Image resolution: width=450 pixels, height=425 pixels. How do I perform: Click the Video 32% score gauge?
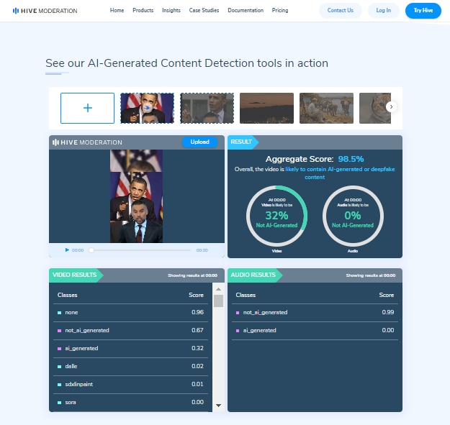pos(276,216)
